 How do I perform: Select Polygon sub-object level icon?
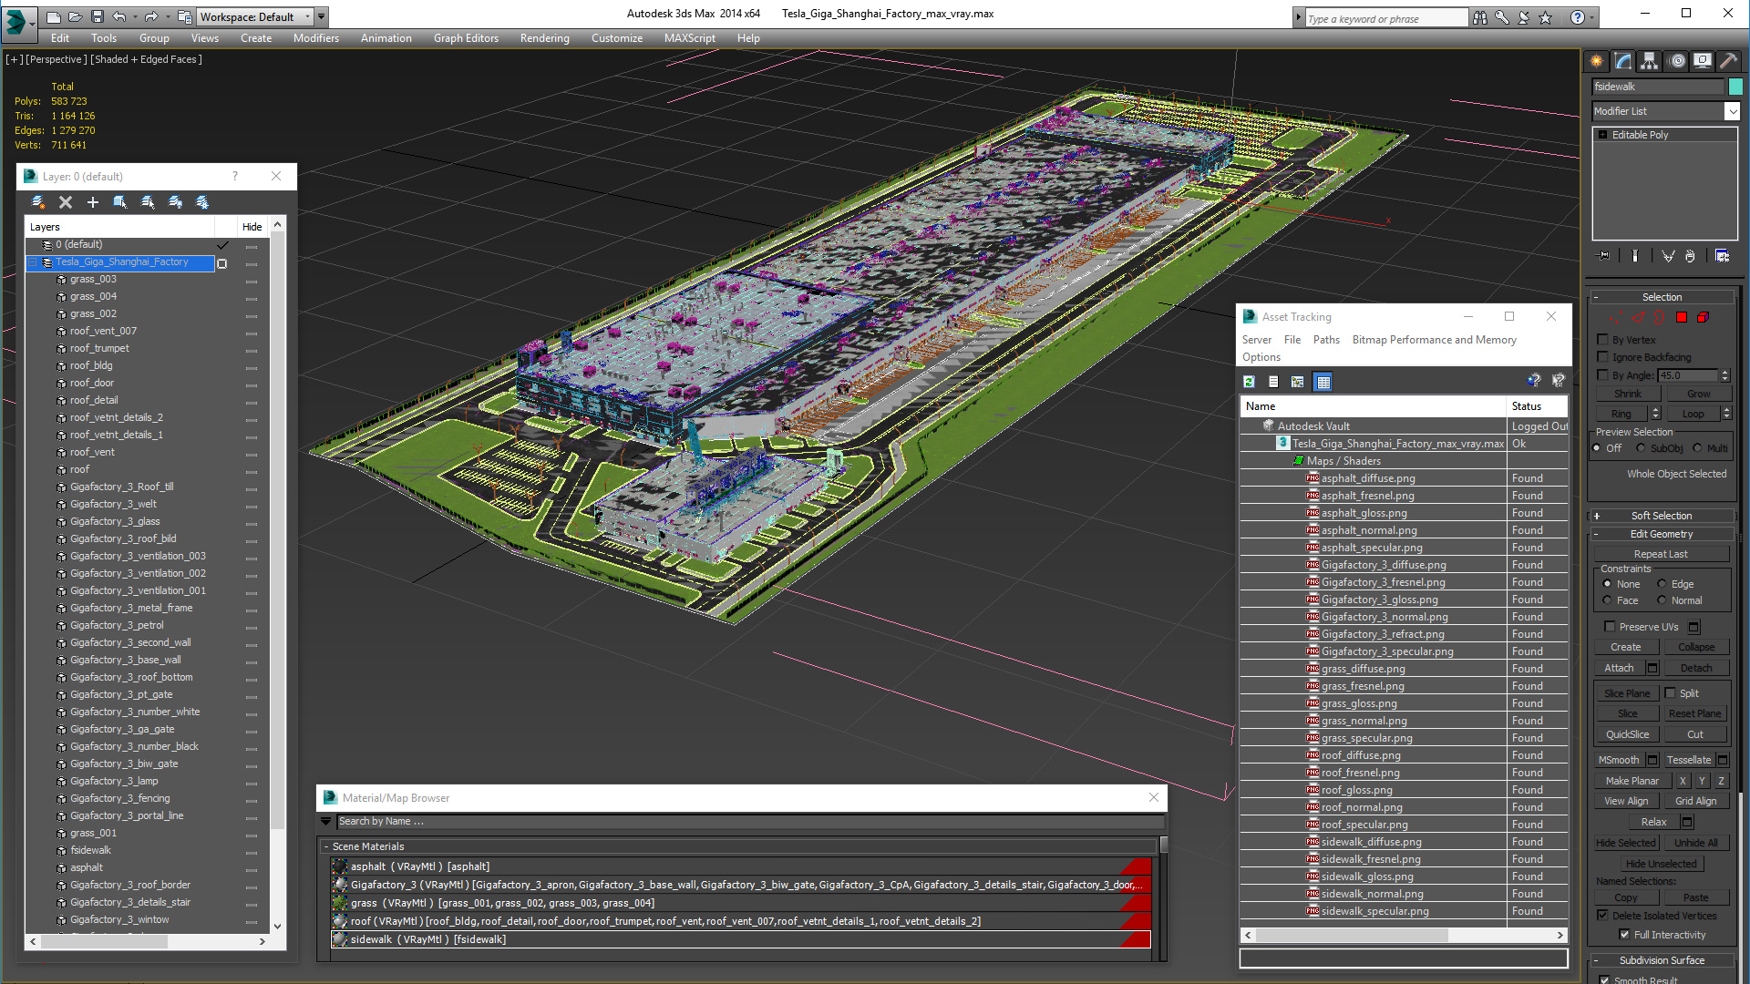tap(1682, 317)
